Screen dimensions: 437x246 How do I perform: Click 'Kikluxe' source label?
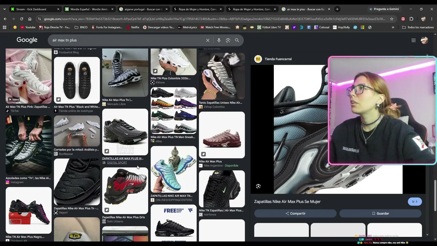[x=160, y=82]
